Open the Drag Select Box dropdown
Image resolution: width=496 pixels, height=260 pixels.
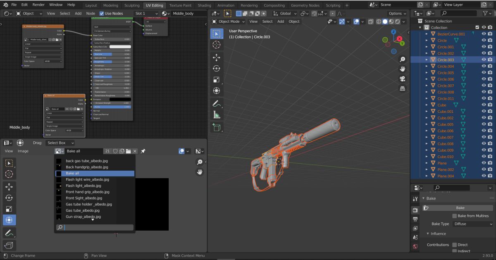point(60,143)
